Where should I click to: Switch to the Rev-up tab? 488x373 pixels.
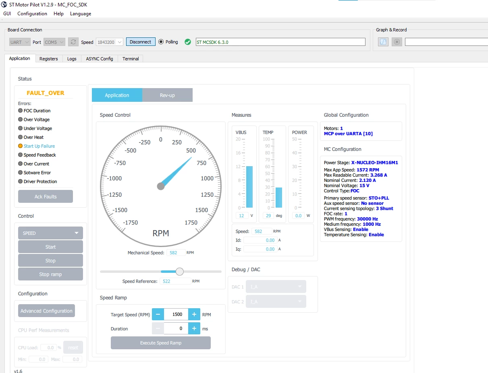click(x=167, y=95)
